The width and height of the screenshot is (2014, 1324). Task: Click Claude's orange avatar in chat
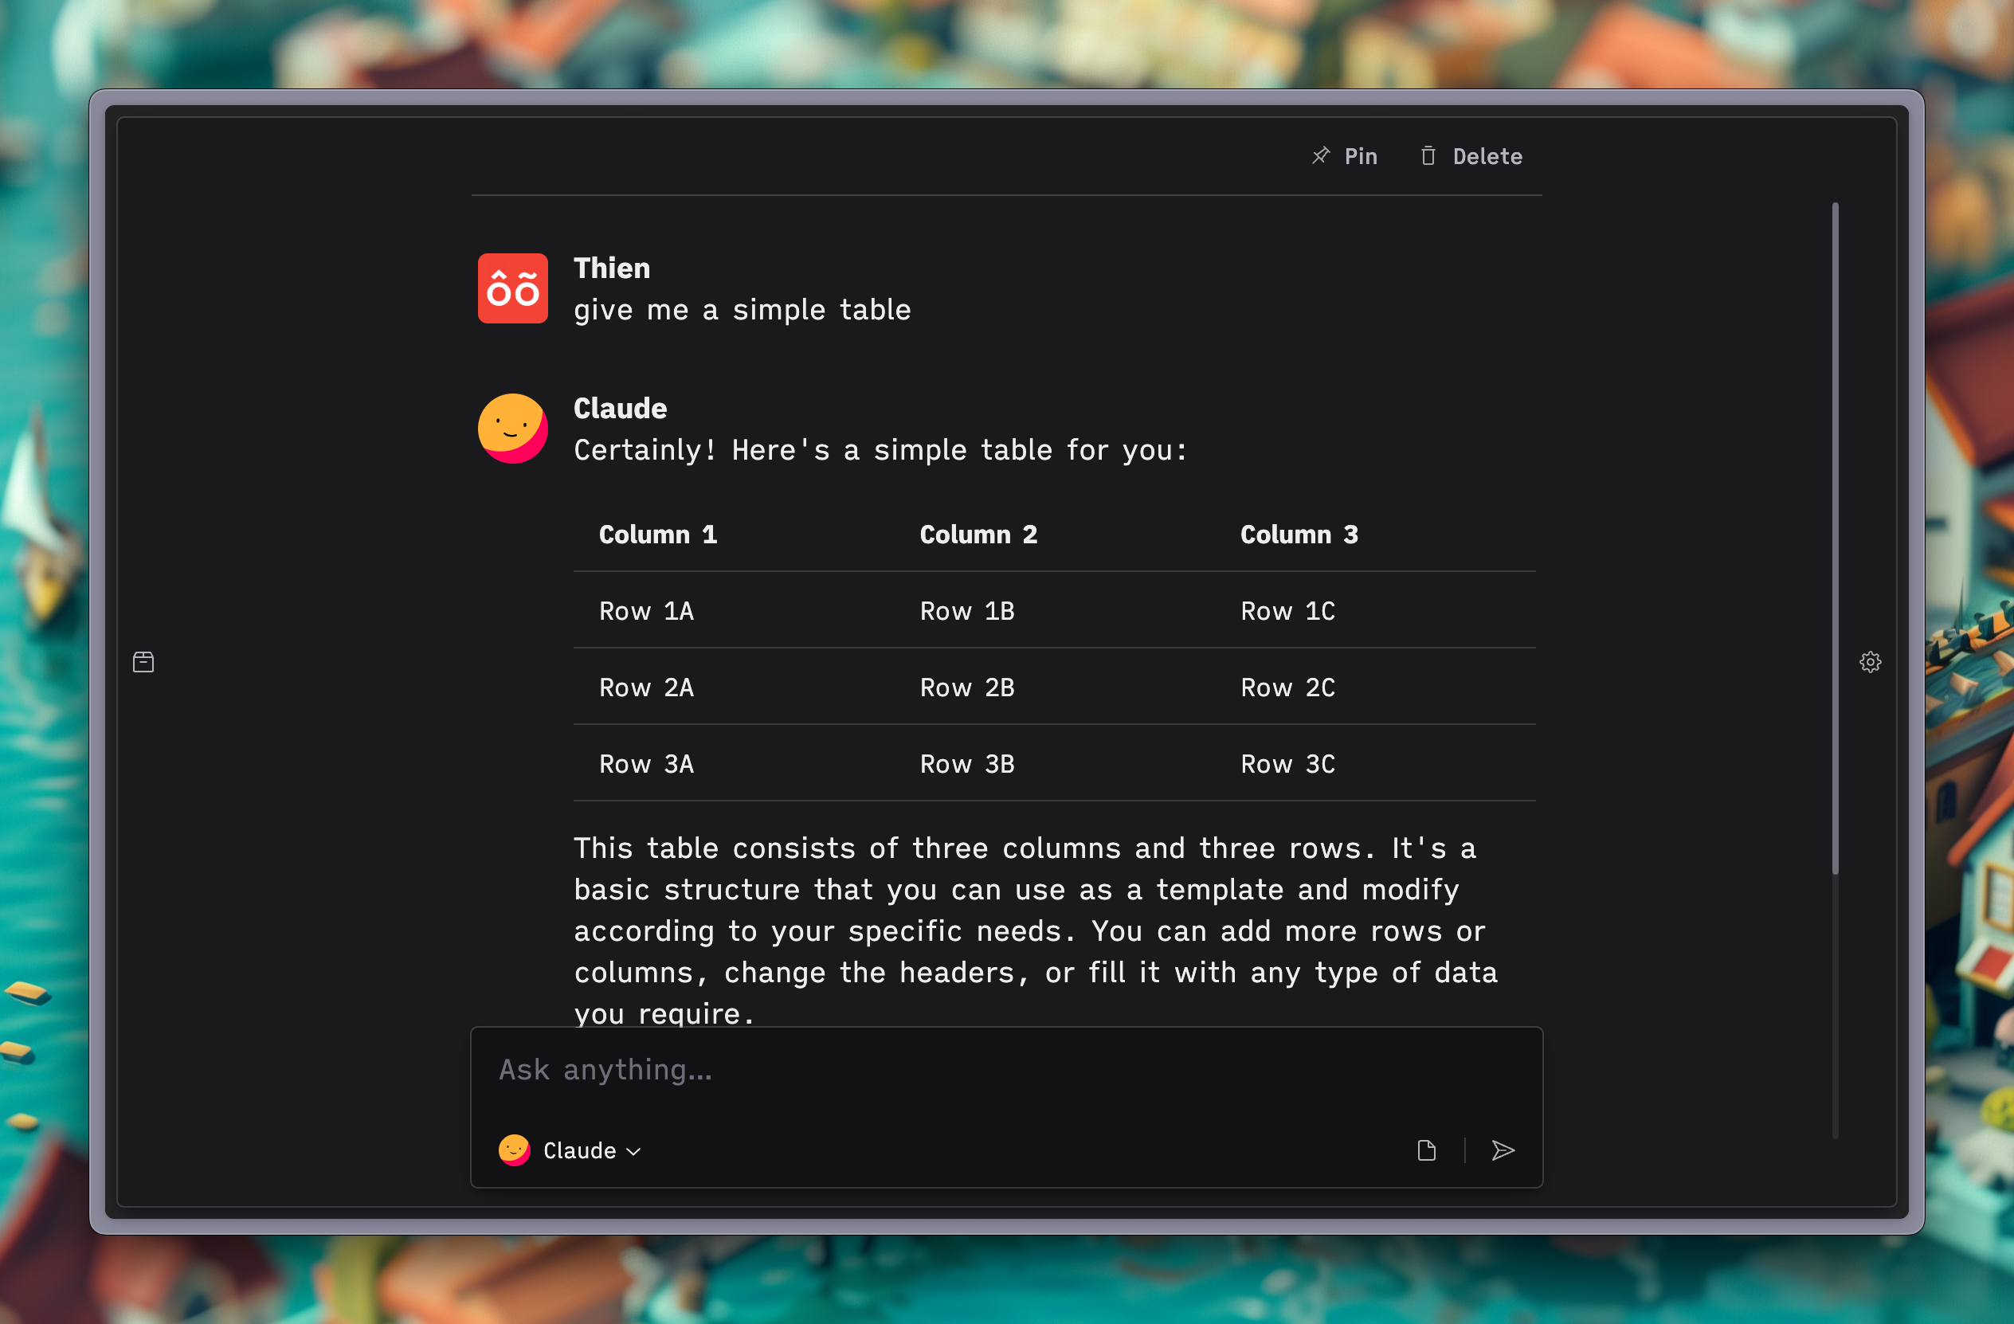point(513,428)
